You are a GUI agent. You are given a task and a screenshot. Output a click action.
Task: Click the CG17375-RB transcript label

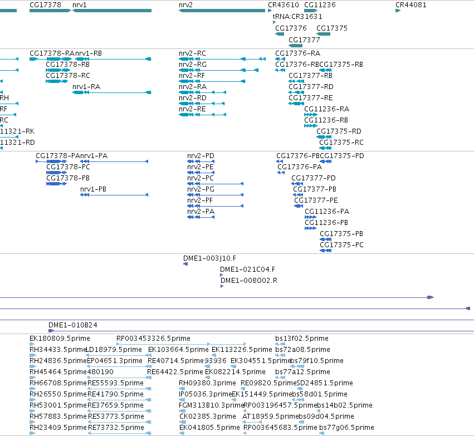341,65
